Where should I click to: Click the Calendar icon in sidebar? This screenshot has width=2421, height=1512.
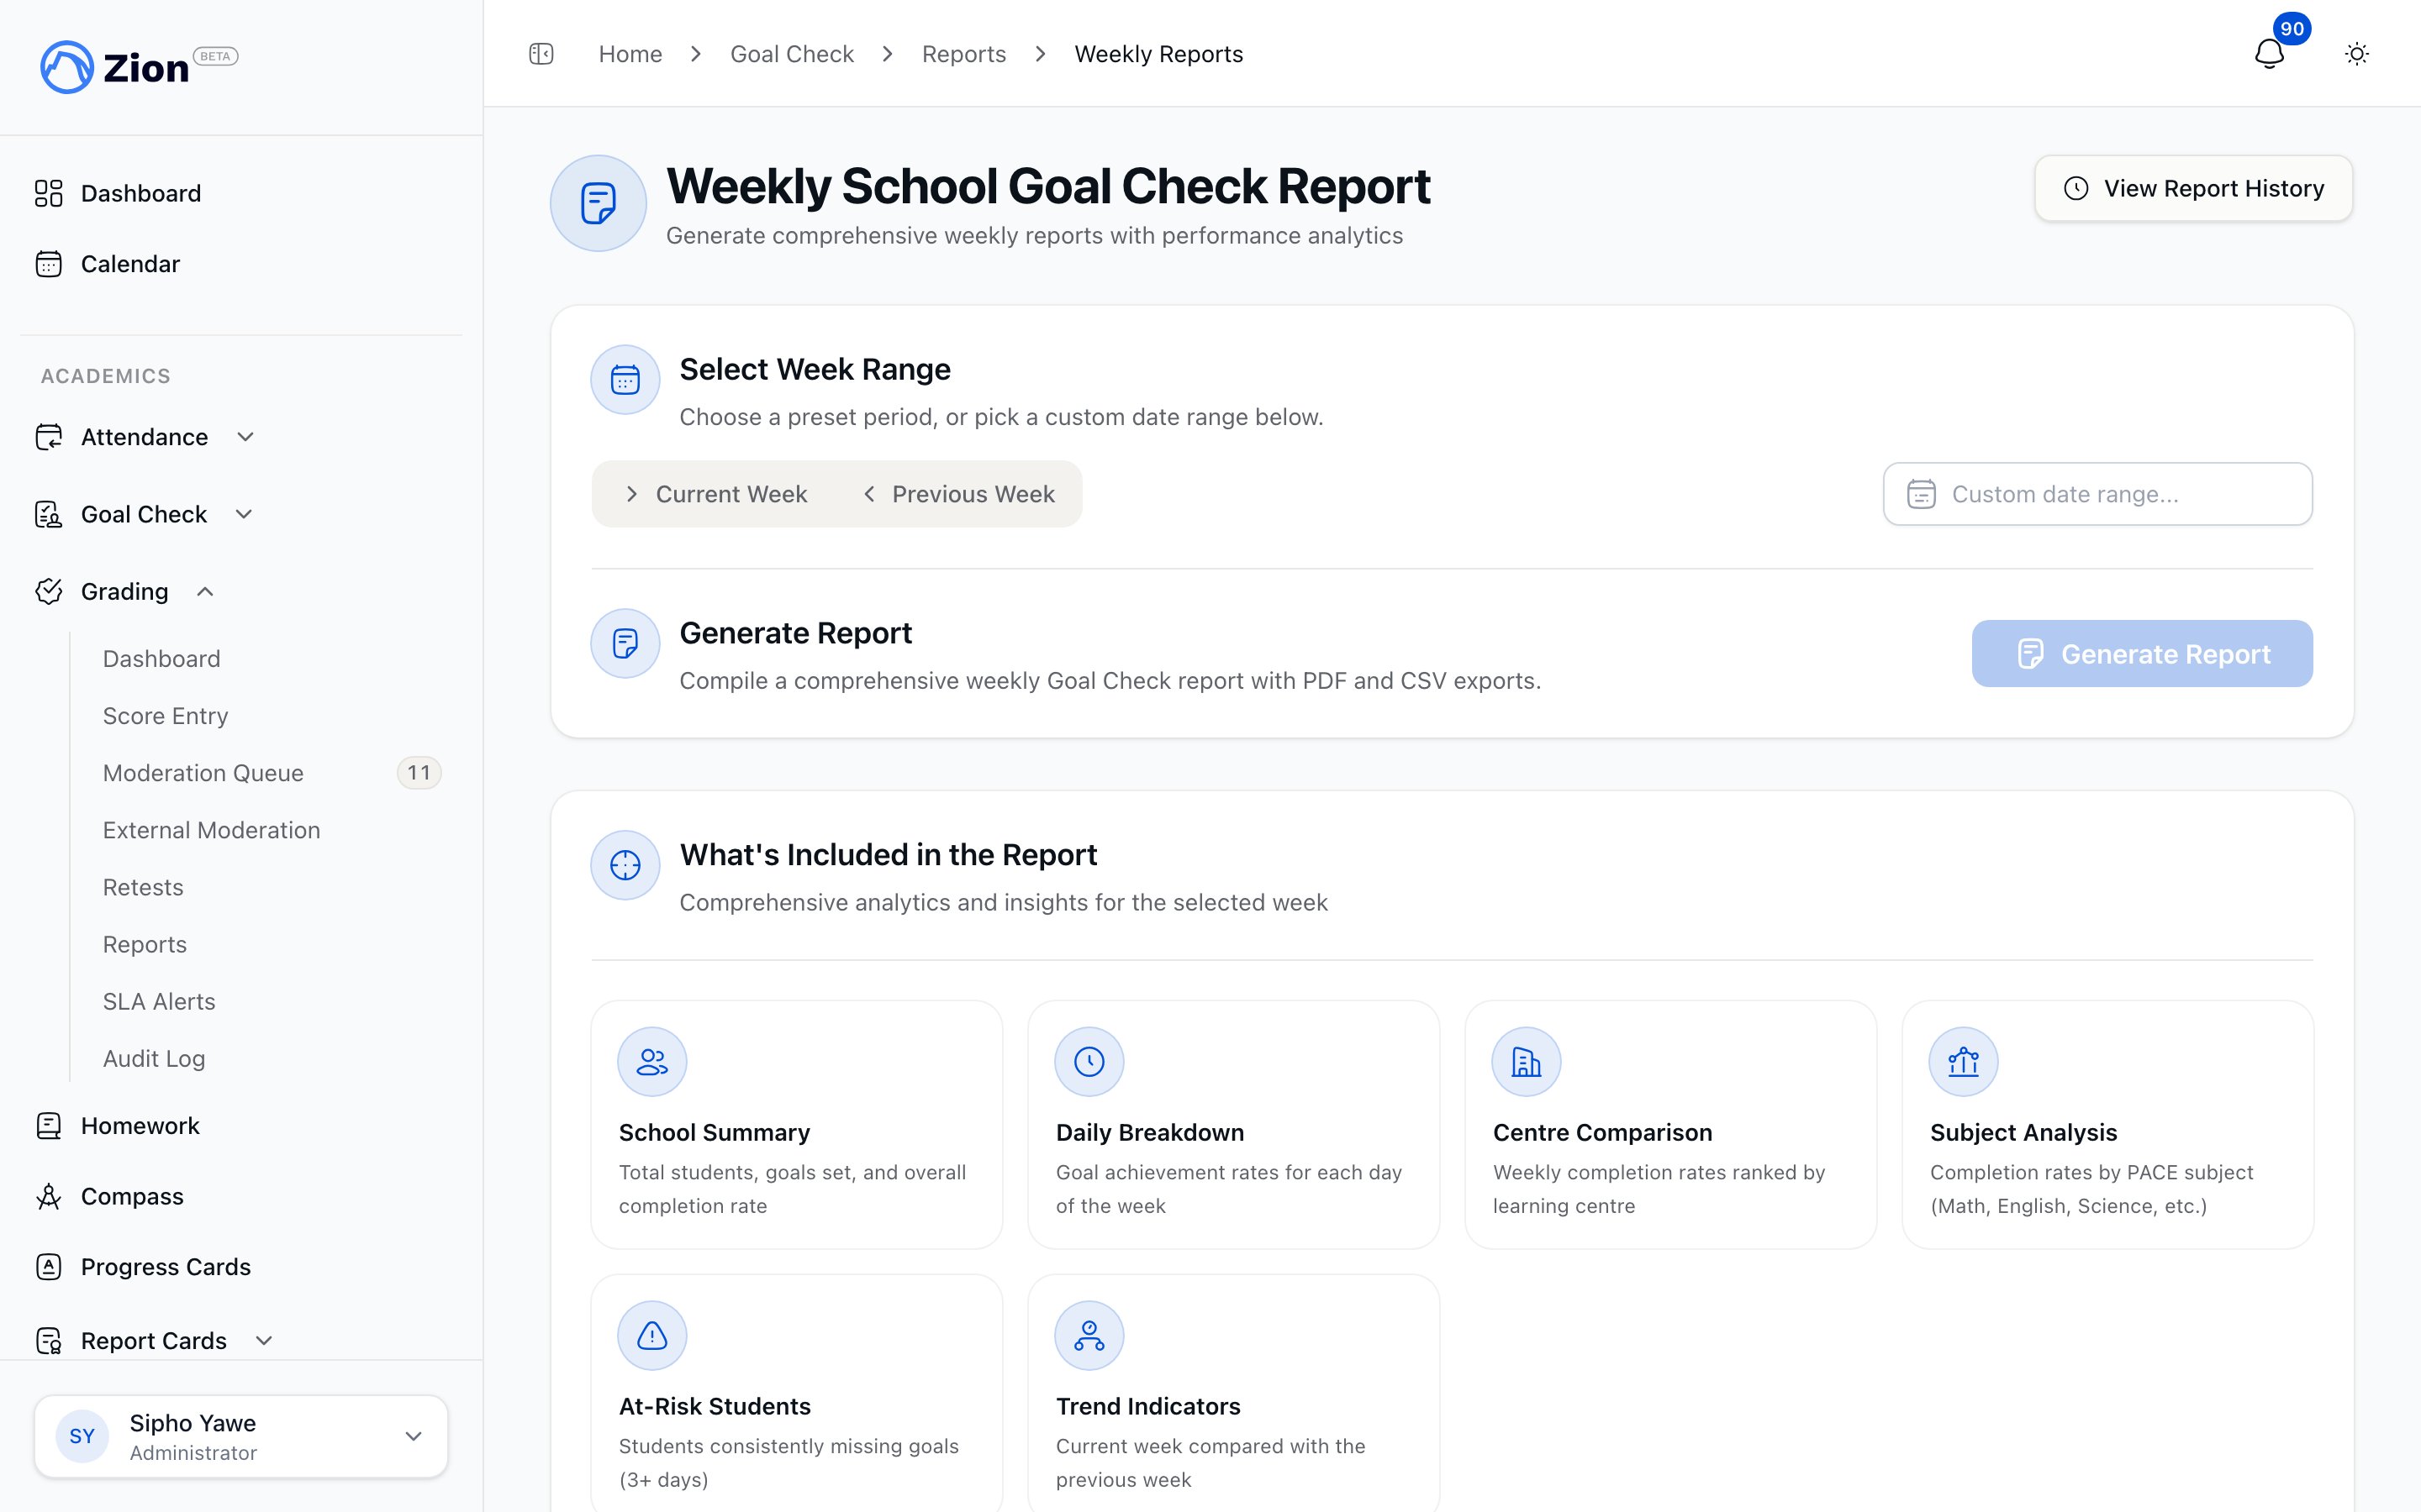tap(48, 264)
